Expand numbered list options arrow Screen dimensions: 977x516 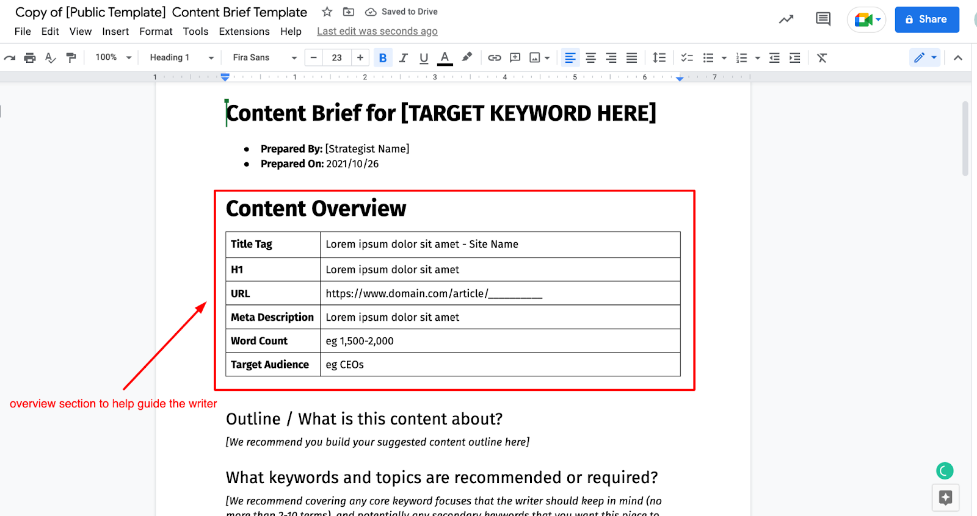pos(758,58)
